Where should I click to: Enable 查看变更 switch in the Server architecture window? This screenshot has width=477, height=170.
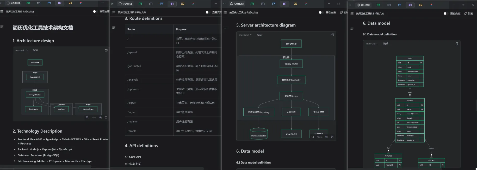(x=321, y=12)
